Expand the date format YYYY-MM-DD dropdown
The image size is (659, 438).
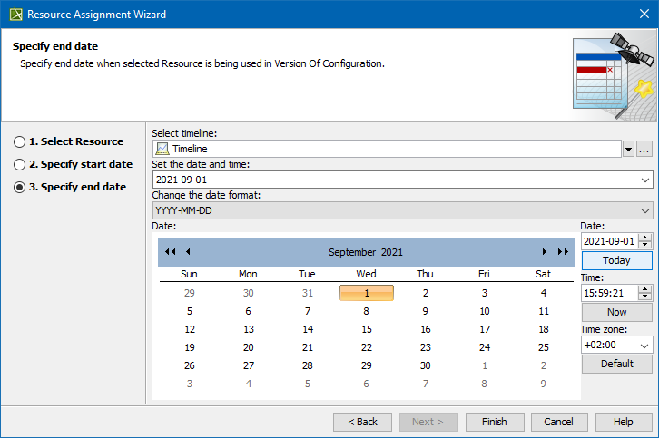coord(645,210)
